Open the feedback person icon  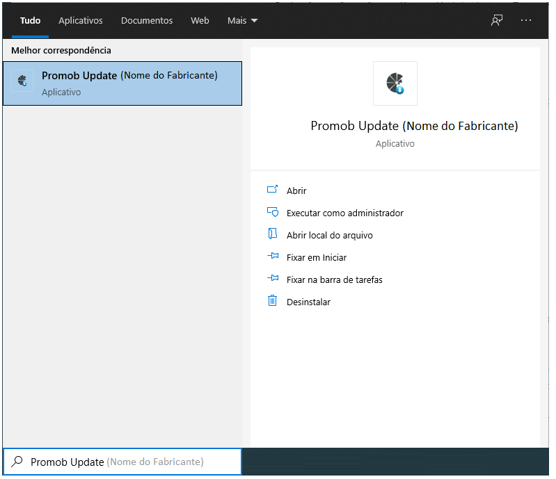[x=497, y=20]
